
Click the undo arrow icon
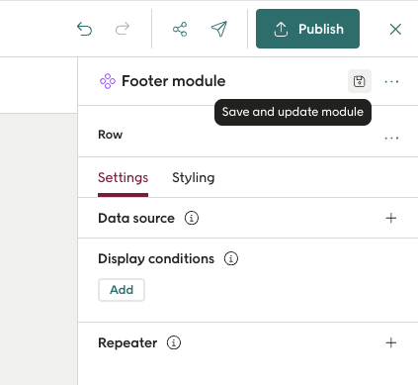tap(84, 29)
